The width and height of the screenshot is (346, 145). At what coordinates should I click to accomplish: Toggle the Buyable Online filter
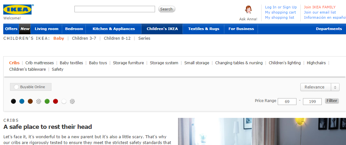click(31, 87)
